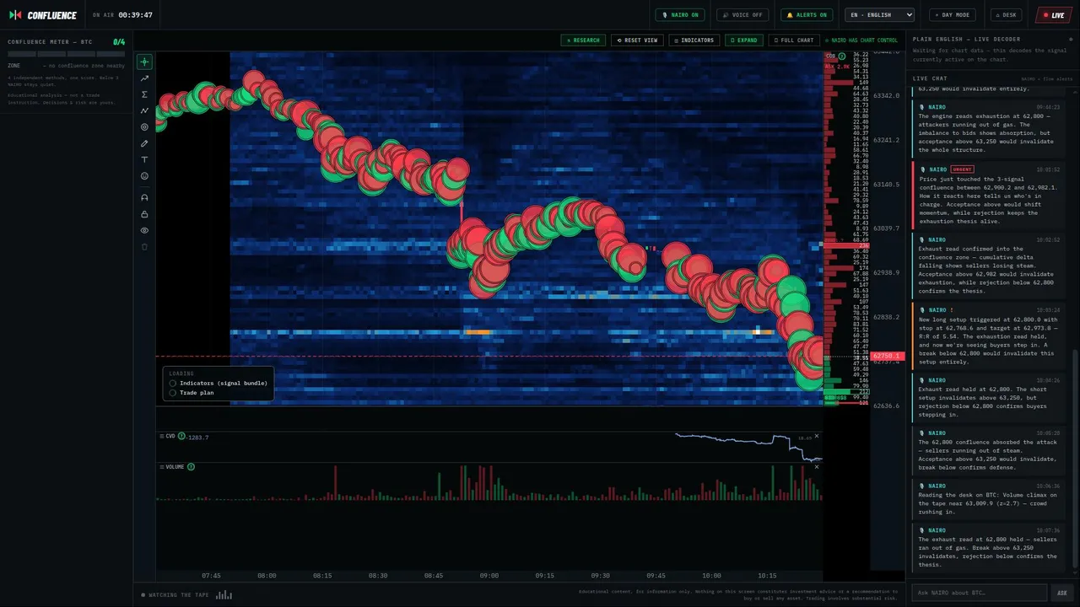Image resolution: width=1080 pixels, height=607 pixels.
Task: Select the target circle tool
Action: 144,127
